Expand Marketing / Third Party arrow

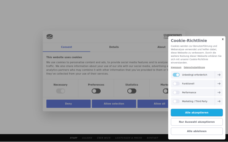(219, 101)
